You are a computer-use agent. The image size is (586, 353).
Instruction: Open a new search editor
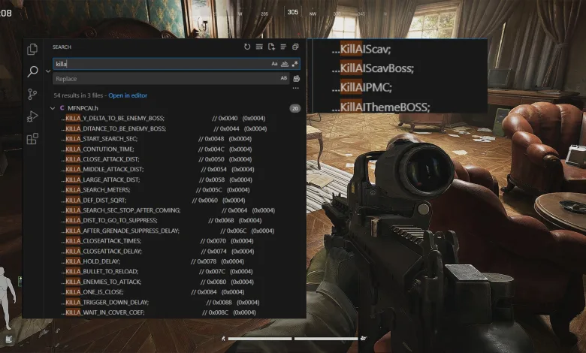271,47
